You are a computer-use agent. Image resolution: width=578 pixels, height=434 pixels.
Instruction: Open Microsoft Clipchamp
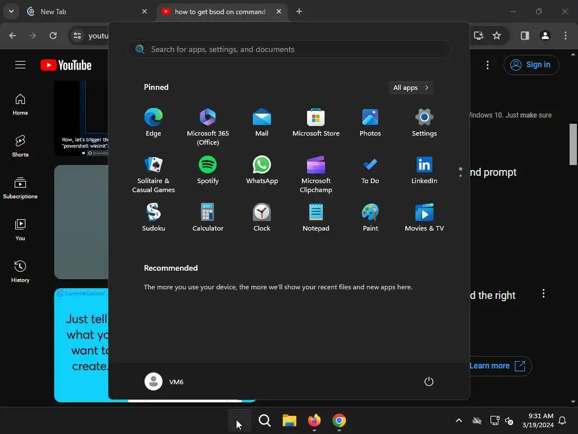316,174
